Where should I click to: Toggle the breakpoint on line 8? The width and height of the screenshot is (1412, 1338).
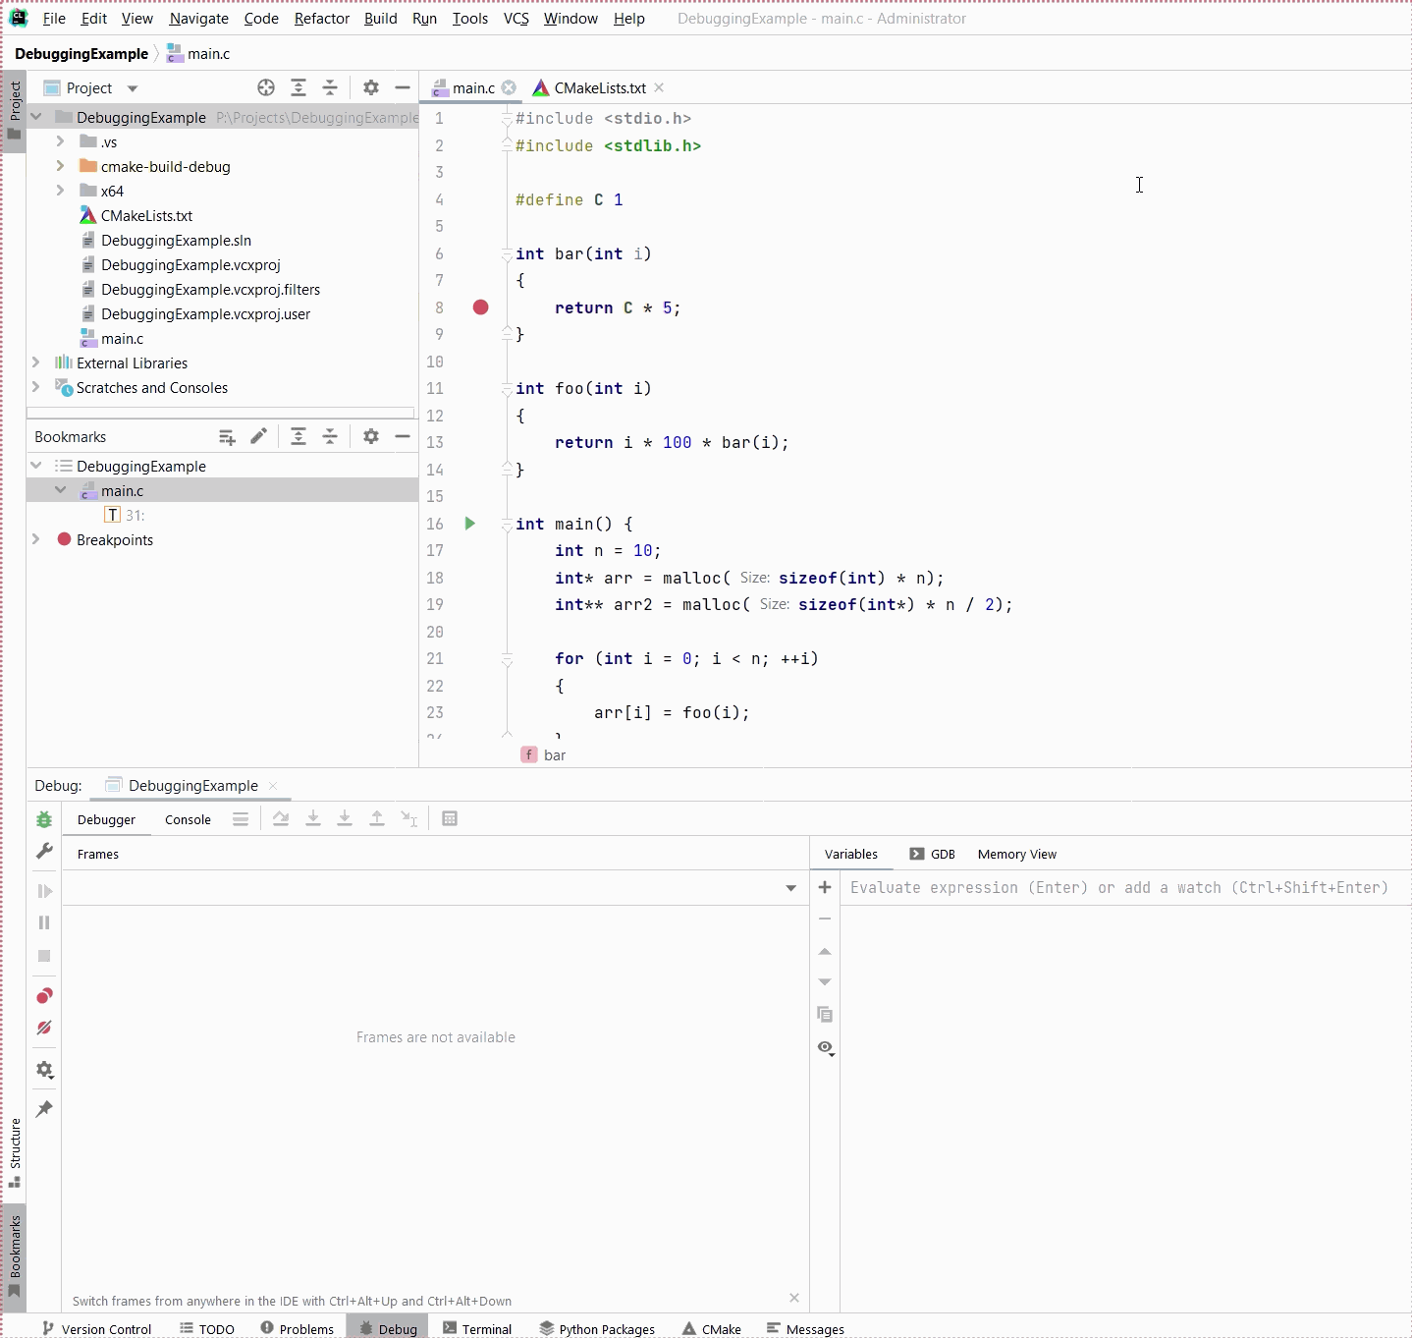click(480, 307)
